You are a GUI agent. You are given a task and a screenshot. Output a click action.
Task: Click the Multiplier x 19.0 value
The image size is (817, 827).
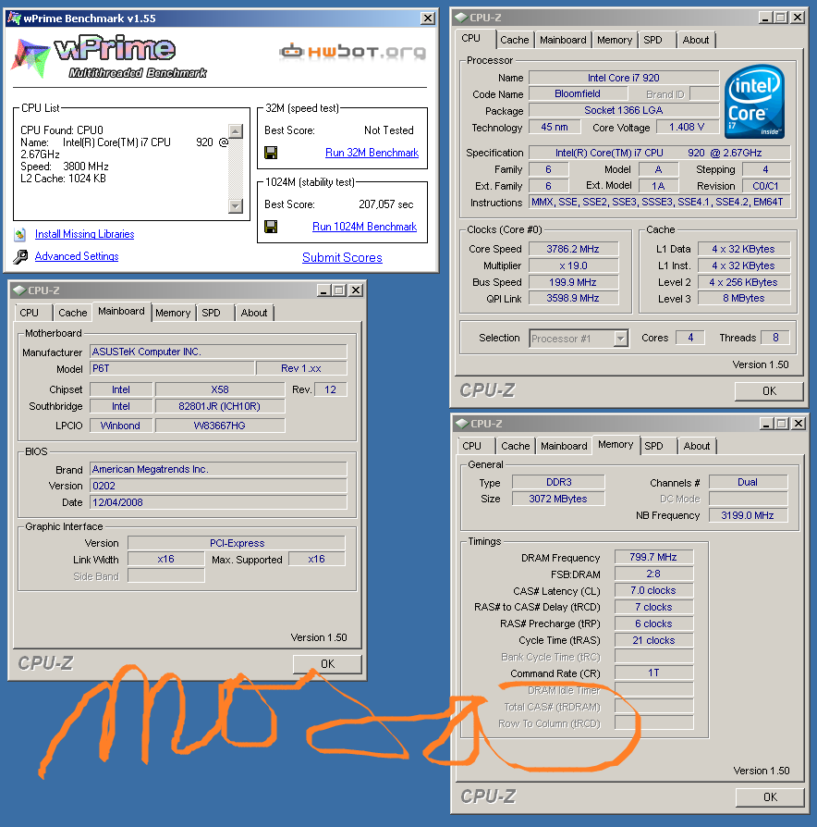pyautogui.click(x=573, y=265)
